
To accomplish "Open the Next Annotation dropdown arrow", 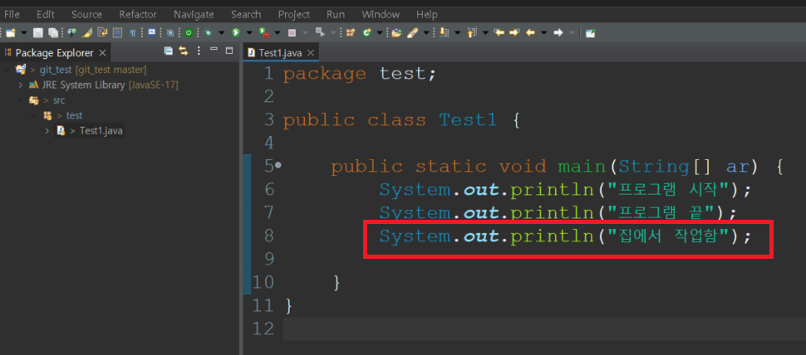I will click(x=458, y=33).
